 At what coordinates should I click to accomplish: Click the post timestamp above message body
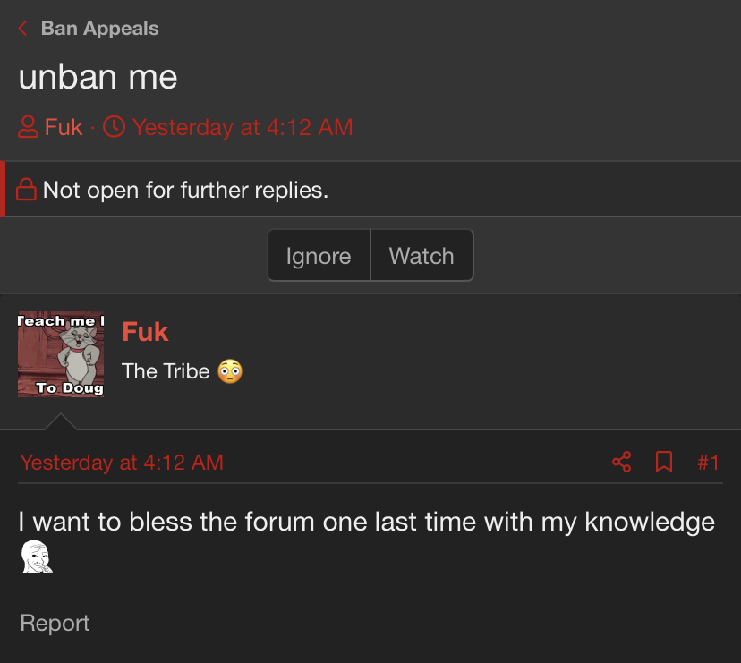click(x=122, y=463)
